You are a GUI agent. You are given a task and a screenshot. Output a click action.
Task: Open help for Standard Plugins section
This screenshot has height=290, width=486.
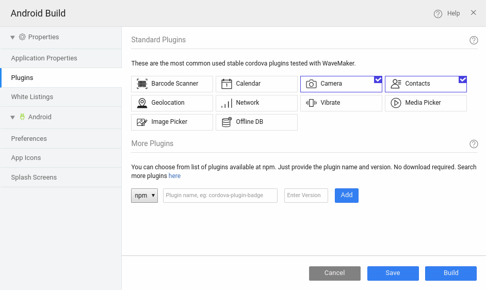coord(474,40)
